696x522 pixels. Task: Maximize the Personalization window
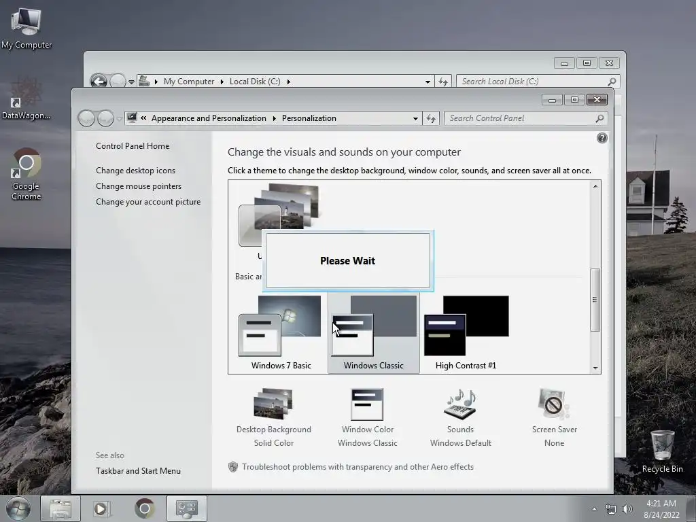click(x=574, y=100)
